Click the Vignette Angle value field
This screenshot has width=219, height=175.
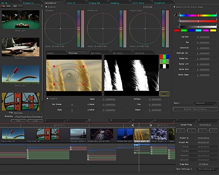click(109, 99)
